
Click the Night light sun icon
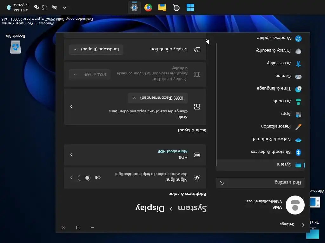tap(197, 178)
